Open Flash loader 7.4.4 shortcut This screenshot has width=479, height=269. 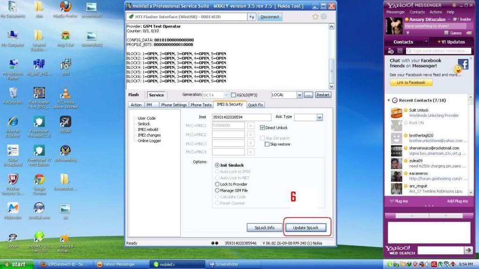tap(39, 98)
